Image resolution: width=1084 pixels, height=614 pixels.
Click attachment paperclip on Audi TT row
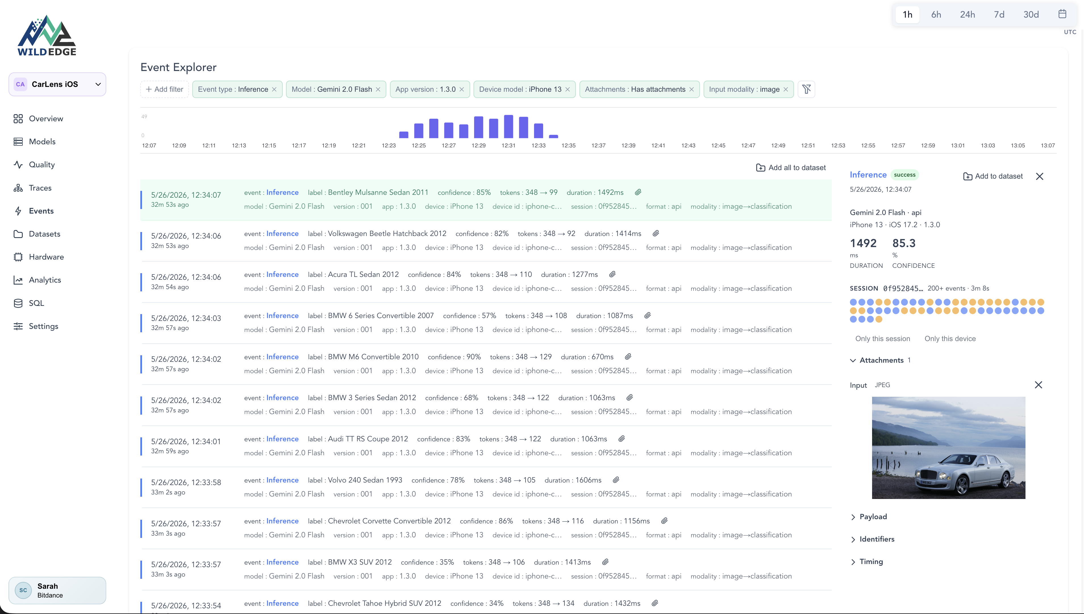[622, 438]
